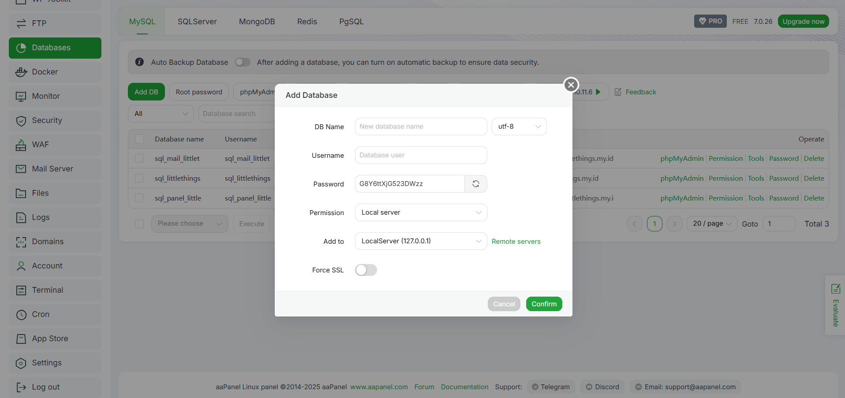Switch to MongoDB tab
The image size is (845, 398).
coord(257,22)
